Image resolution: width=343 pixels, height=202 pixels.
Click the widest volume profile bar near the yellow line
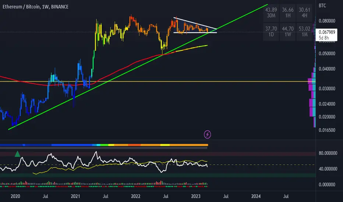point(312,81)
